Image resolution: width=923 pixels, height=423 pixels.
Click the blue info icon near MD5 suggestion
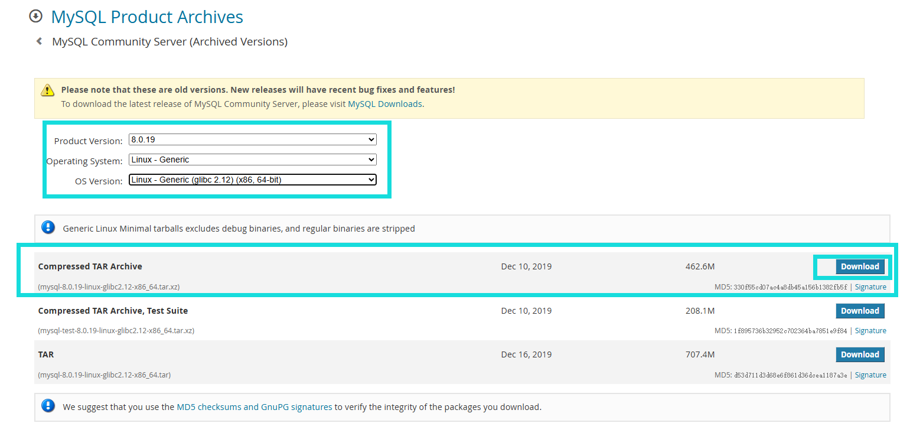(x=48, y=406)
